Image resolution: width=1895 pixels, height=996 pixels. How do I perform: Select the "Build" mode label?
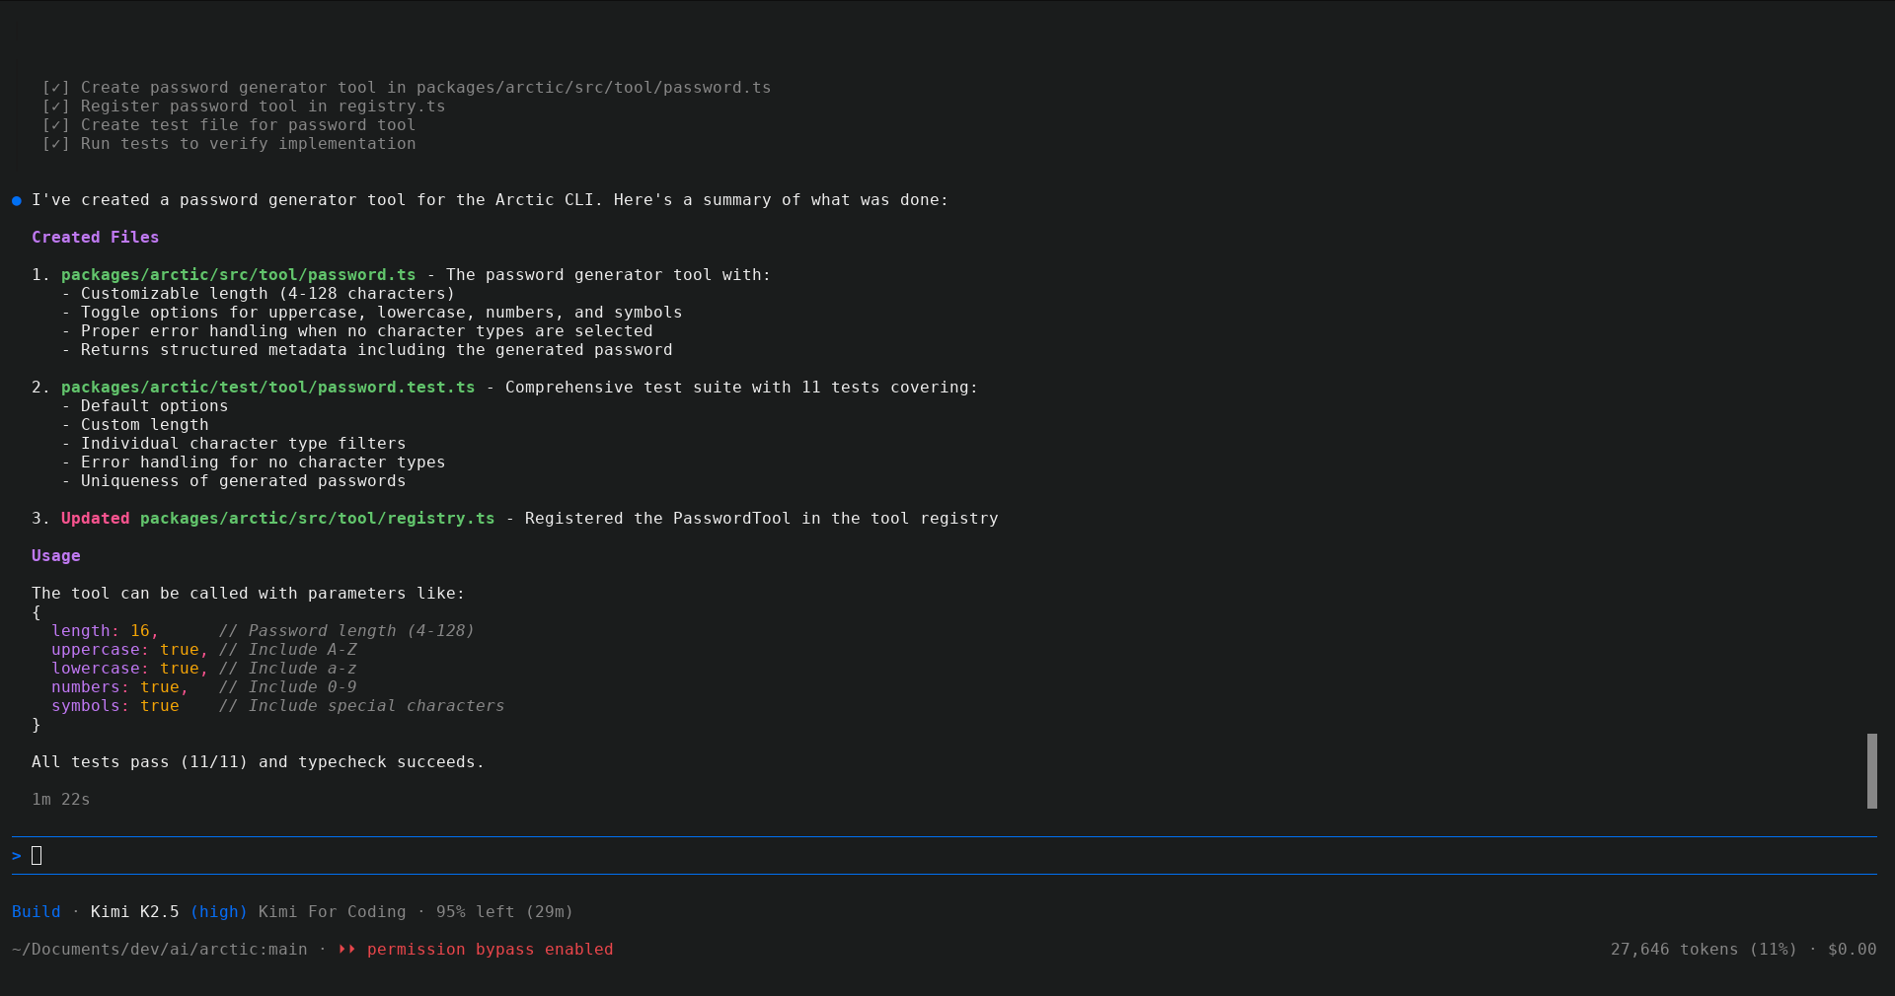(37, 912)
